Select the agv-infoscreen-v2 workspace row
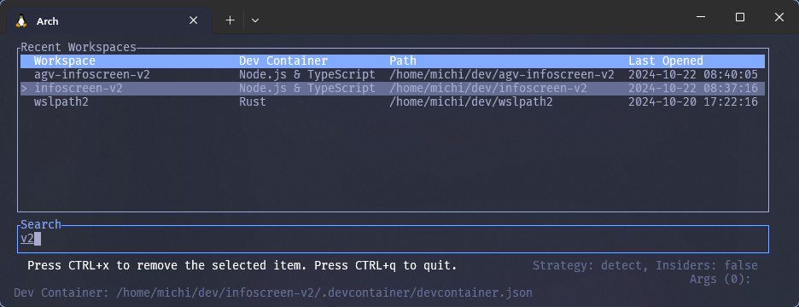This screenshot has width=799, height=307. [393, 74]
